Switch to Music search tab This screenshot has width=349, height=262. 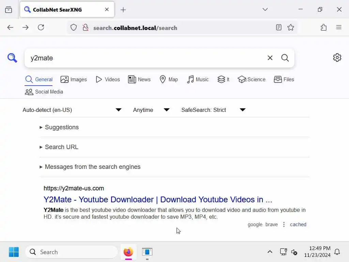click(198, 79)
